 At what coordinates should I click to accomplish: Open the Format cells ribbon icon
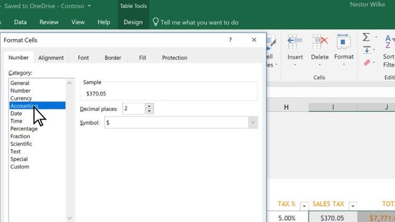(x=344, y=41)
